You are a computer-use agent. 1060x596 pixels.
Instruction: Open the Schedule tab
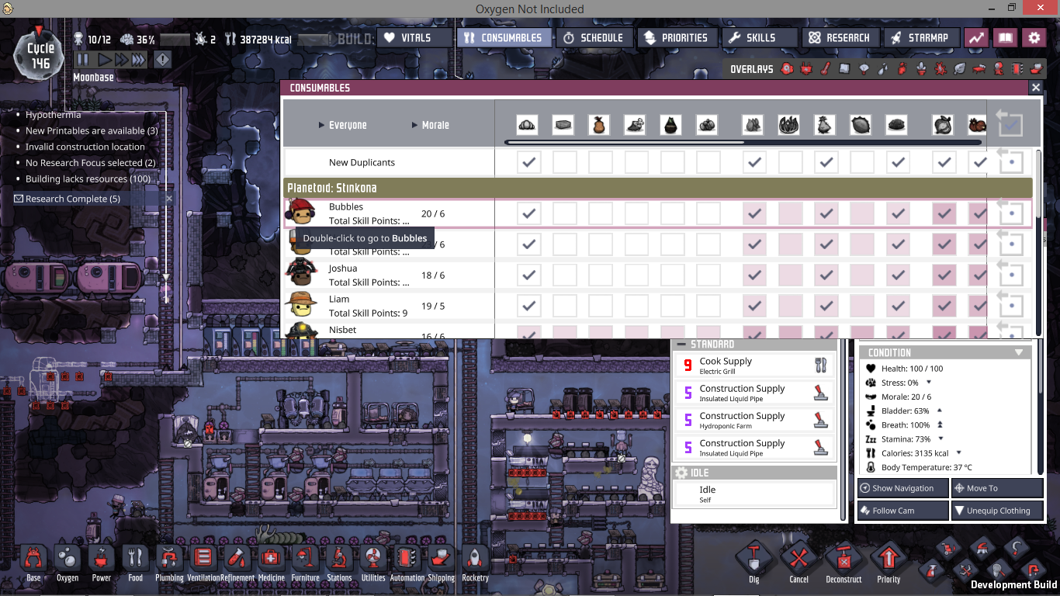click(x=593, y=38)
